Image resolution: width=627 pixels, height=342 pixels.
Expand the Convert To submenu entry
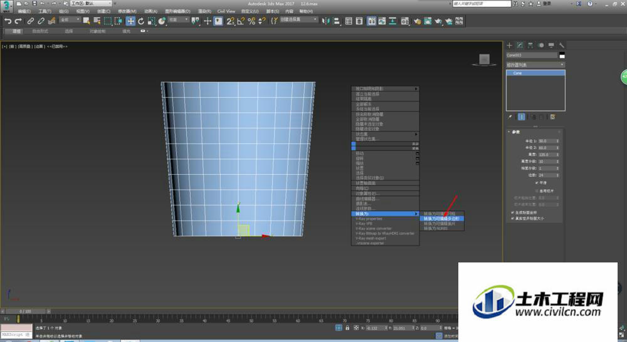(x=385, y=214)
